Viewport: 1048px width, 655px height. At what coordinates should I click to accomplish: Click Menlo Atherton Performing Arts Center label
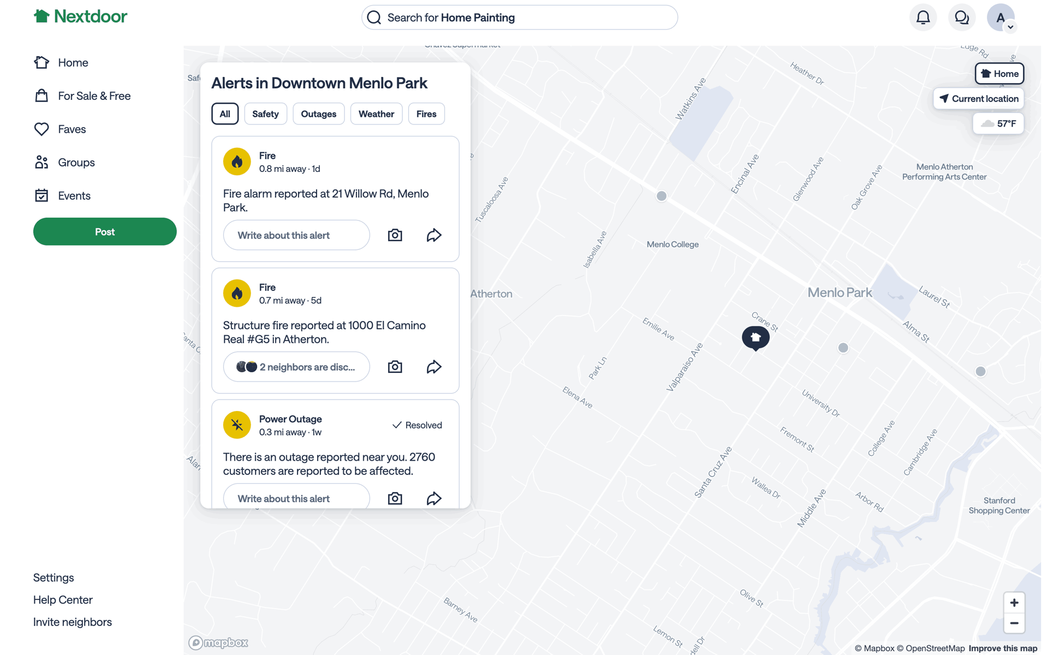click(944, 172)
